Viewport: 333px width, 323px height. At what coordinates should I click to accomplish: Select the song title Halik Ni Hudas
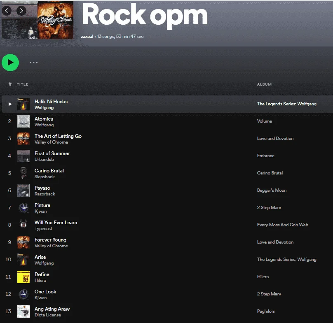(51, 102)
